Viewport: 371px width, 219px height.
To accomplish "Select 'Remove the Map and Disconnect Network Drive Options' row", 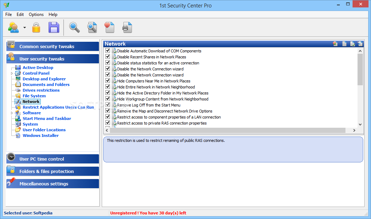I will (165, 111).
